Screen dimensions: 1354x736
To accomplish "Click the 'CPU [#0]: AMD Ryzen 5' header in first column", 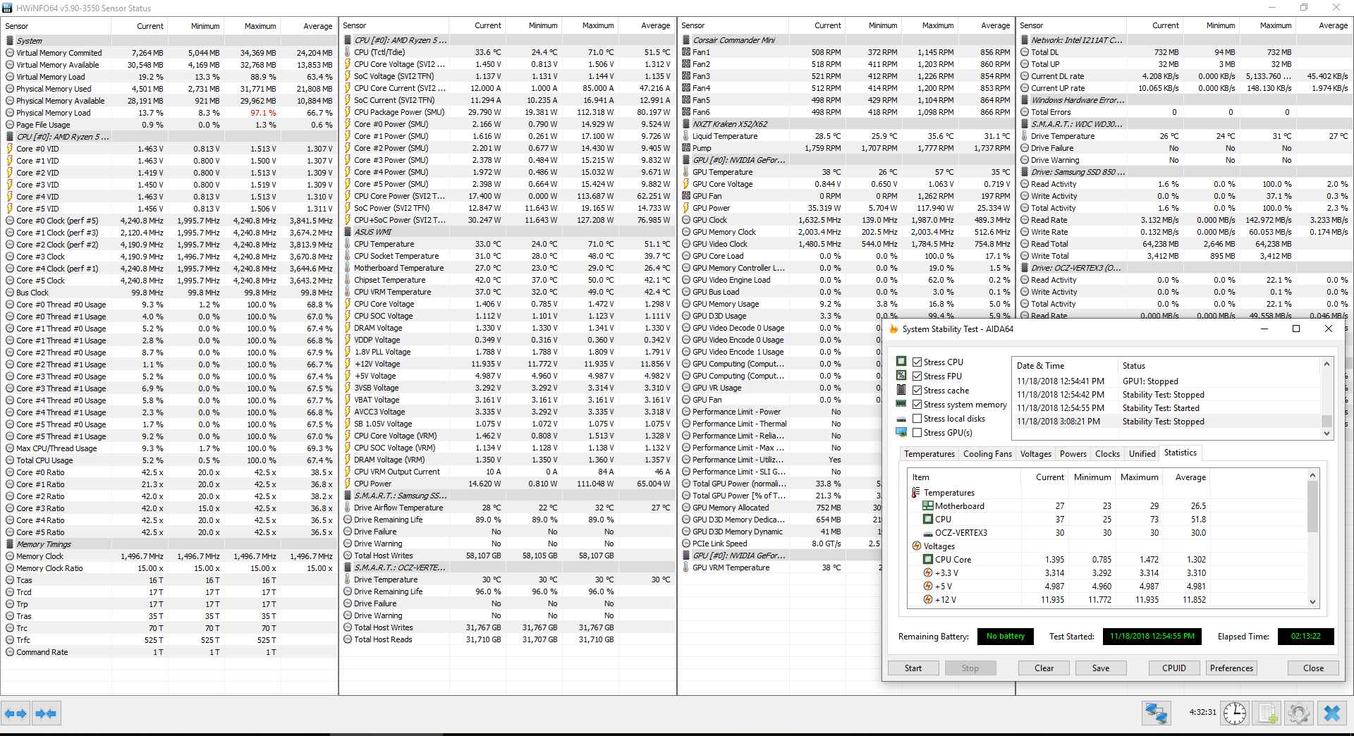I will [x=63, y=137].
